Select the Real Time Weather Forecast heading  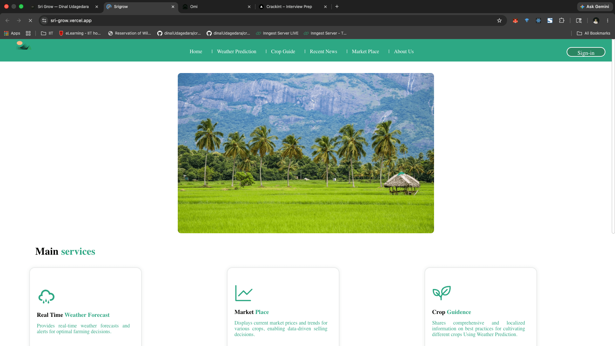[73, 315]
